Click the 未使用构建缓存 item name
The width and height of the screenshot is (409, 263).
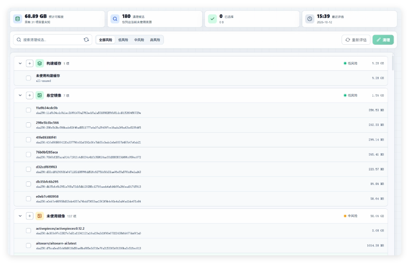pyautogui.click(x=48, y=76)
